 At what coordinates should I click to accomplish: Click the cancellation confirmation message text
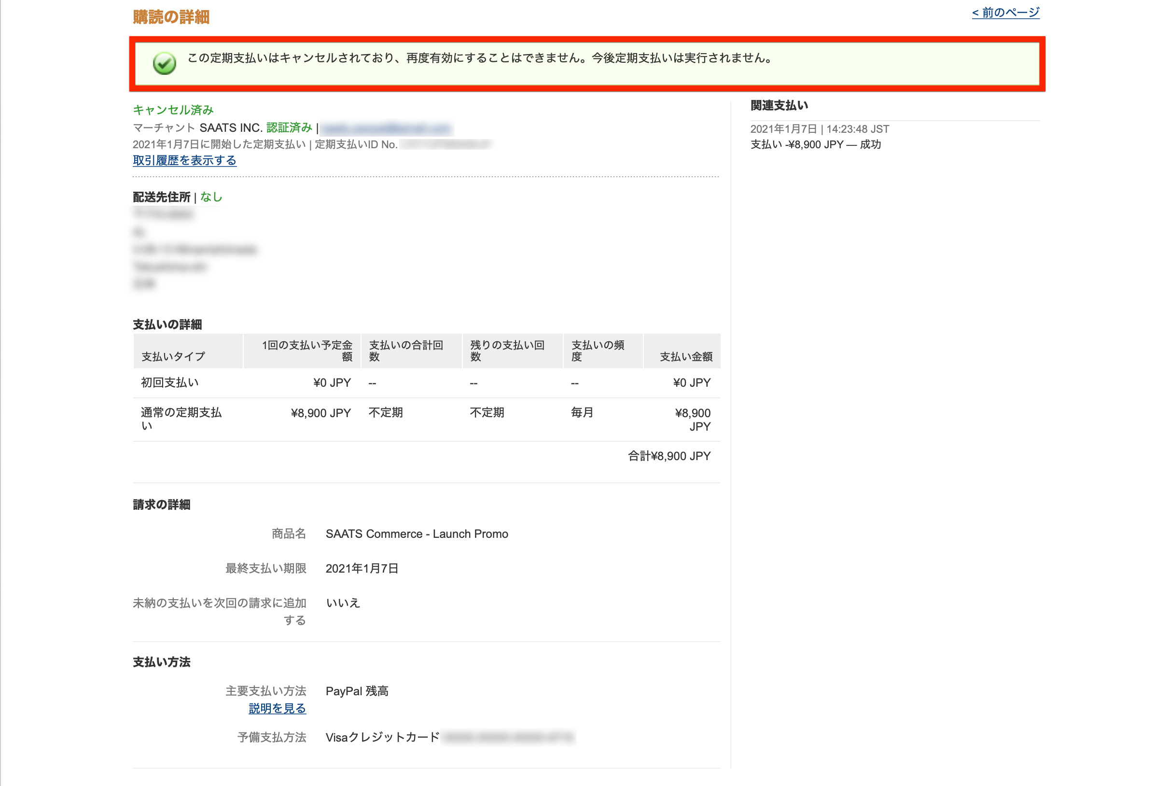(x=480, y=58)
